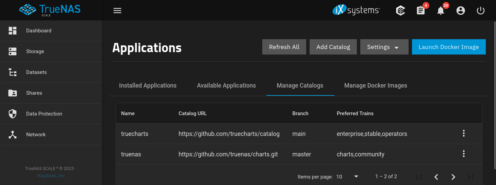Go to first page of catalogs
This screenshot has height=185, width=496.
point(419,177)
